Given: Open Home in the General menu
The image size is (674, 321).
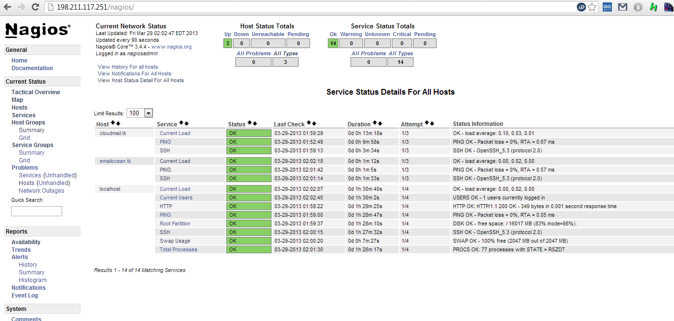Looking at the screenshot, I should pyautogui.click(x=19, y=61).
